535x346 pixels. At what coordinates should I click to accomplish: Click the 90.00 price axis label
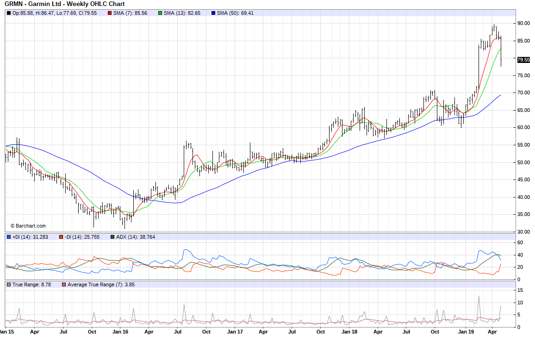pyautogui.click(x=524, y=24)
